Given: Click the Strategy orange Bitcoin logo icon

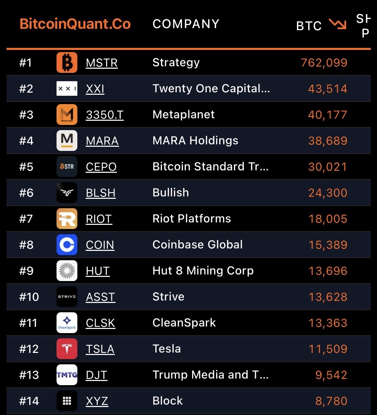Looking at the screenshot, I should click(x=67, y=63).
